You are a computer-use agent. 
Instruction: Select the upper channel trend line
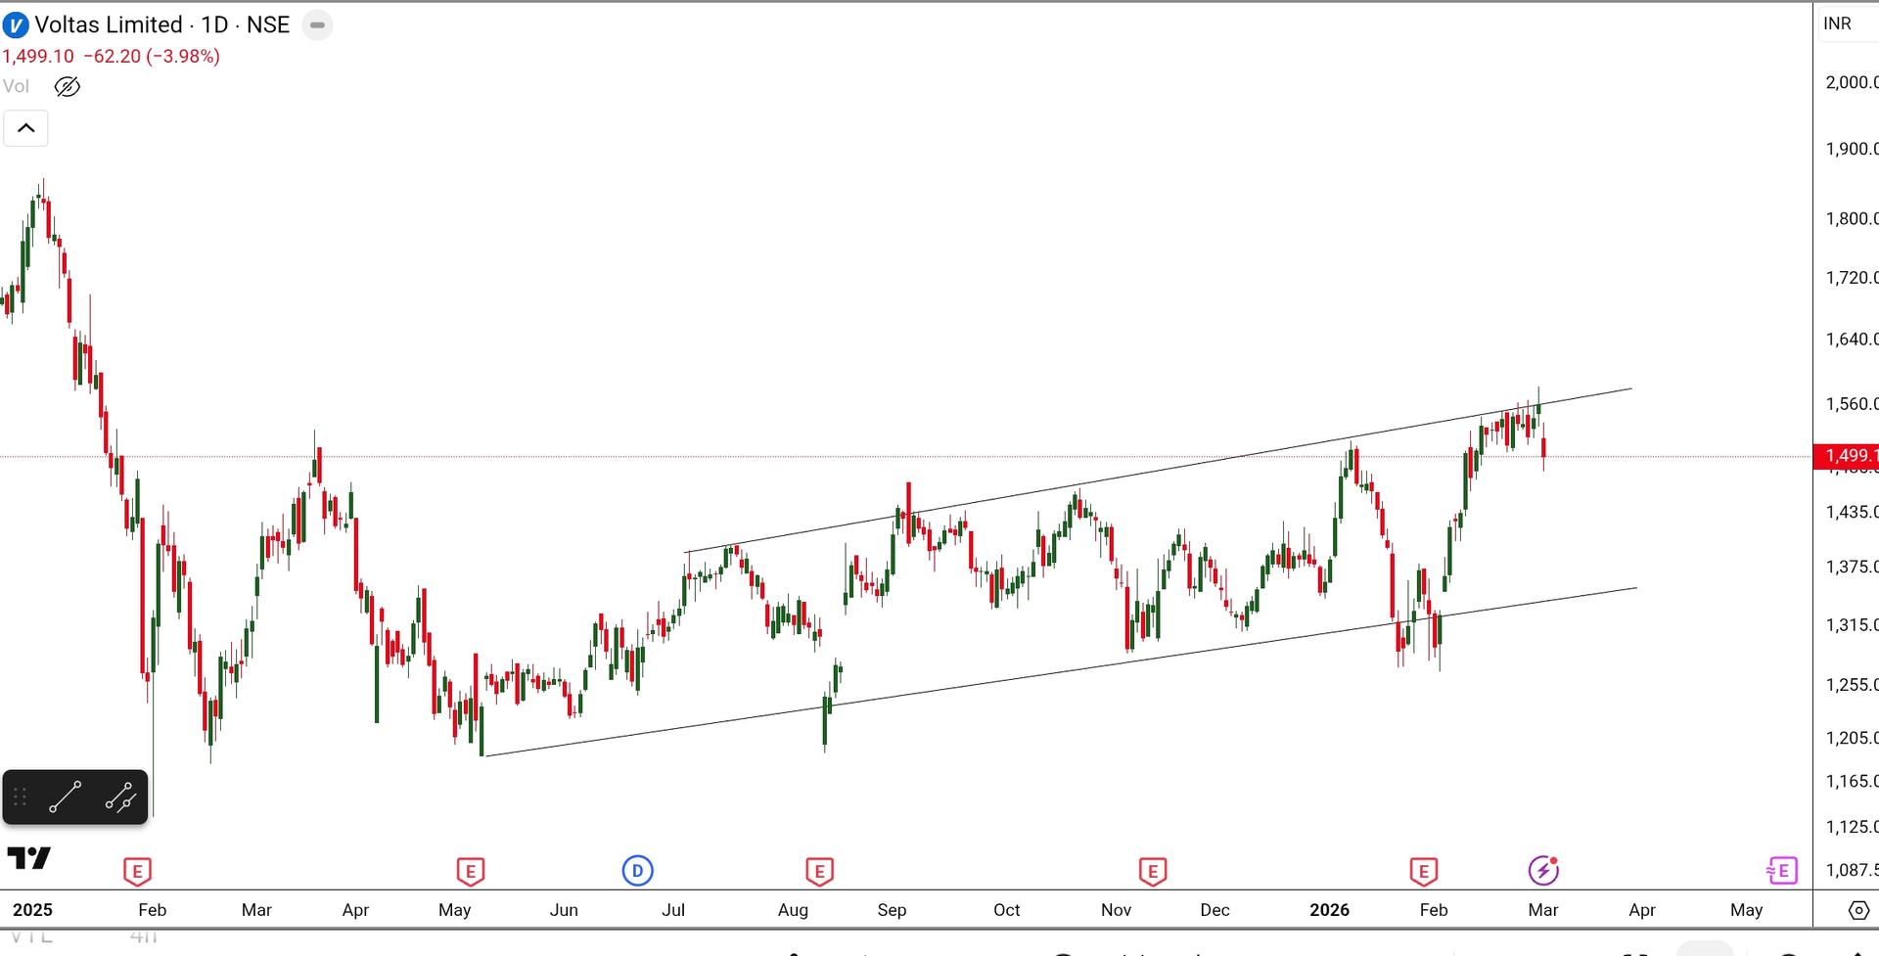click(1158, 471)
